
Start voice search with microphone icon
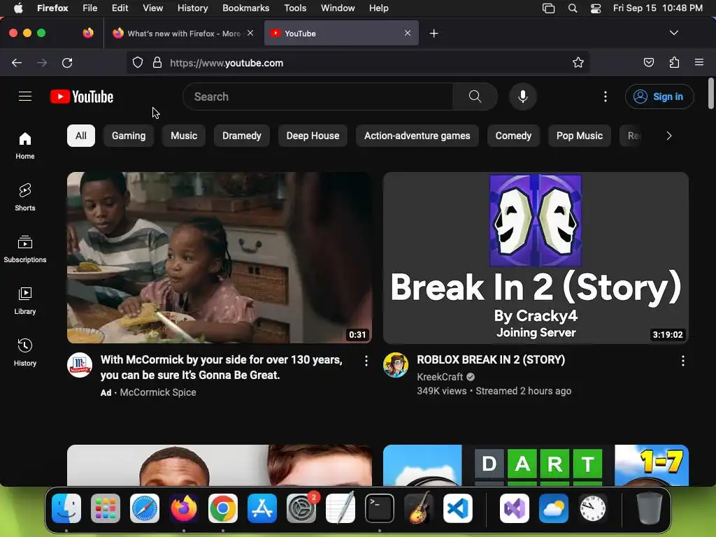pos(523,96)
